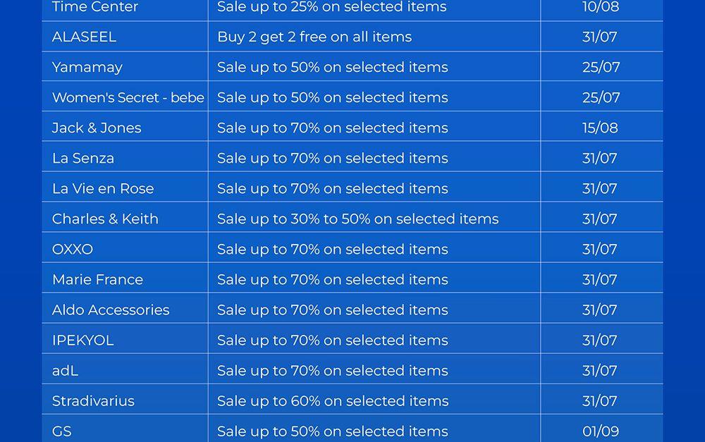Select the Marie France store name
This screenshot has height=442, width=705.
tap(97, 279)
